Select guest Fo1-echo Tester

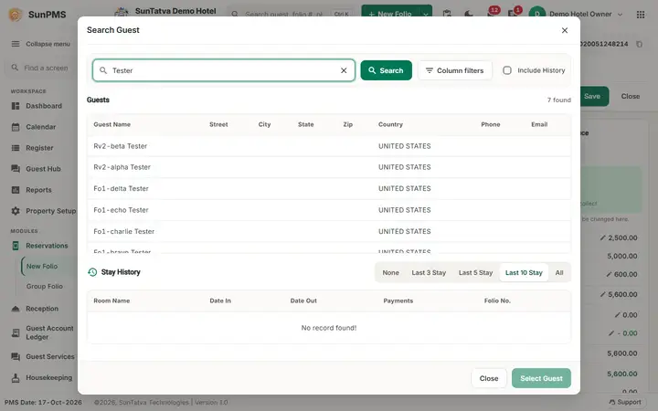click(x=329, y=210)
